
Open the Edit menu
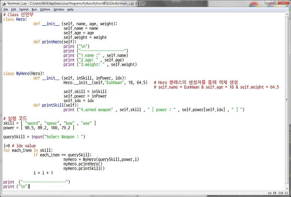click(x=14, y=9)
